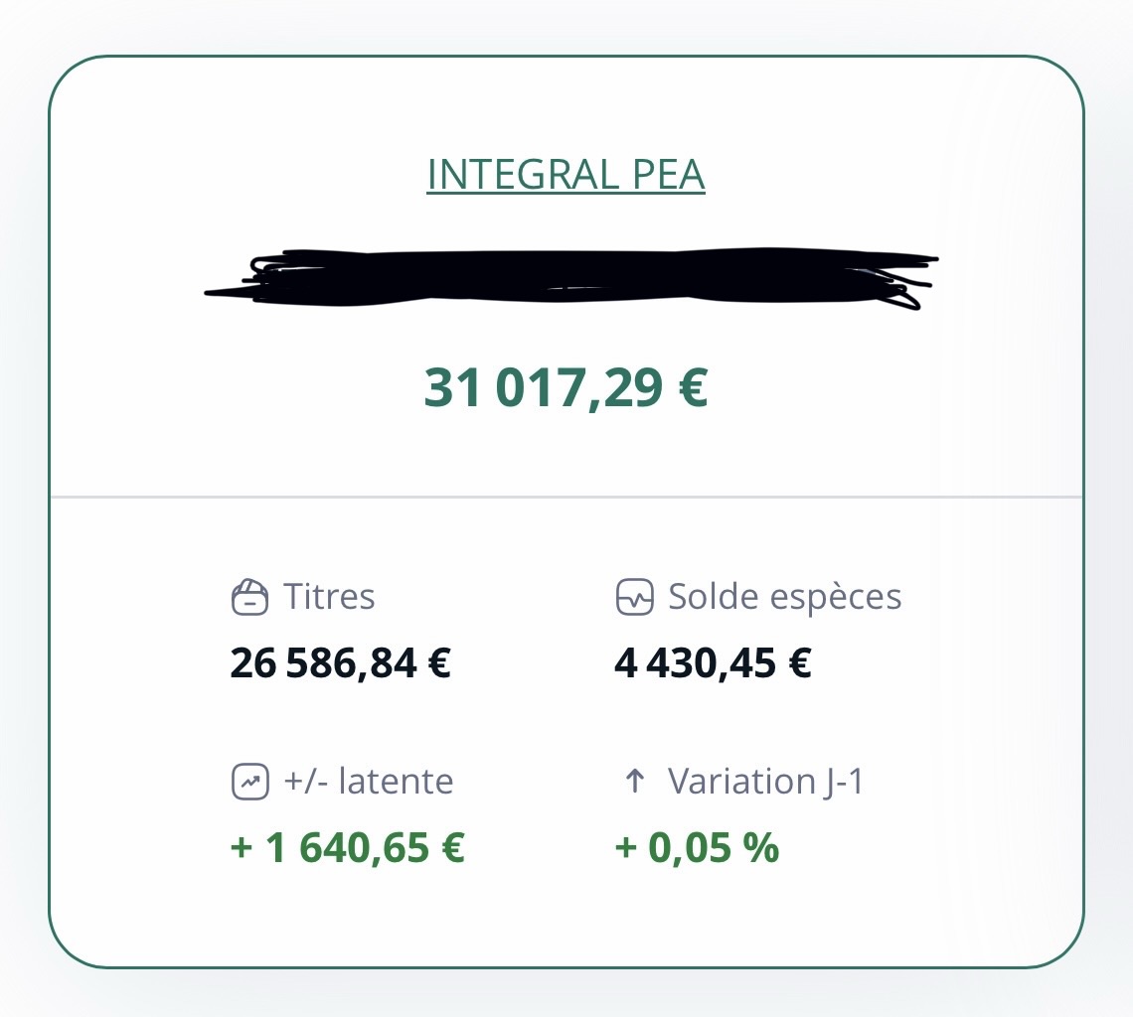The width and height of the screenshot is (1133, 1017).
Task: Click the Solde espèces icon
Action: click(x=634, y=598)
